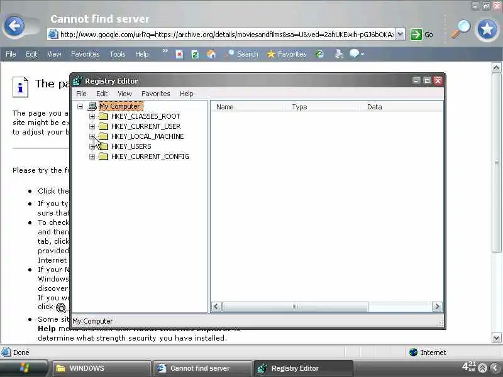Open browser File menu

point(11,54)
